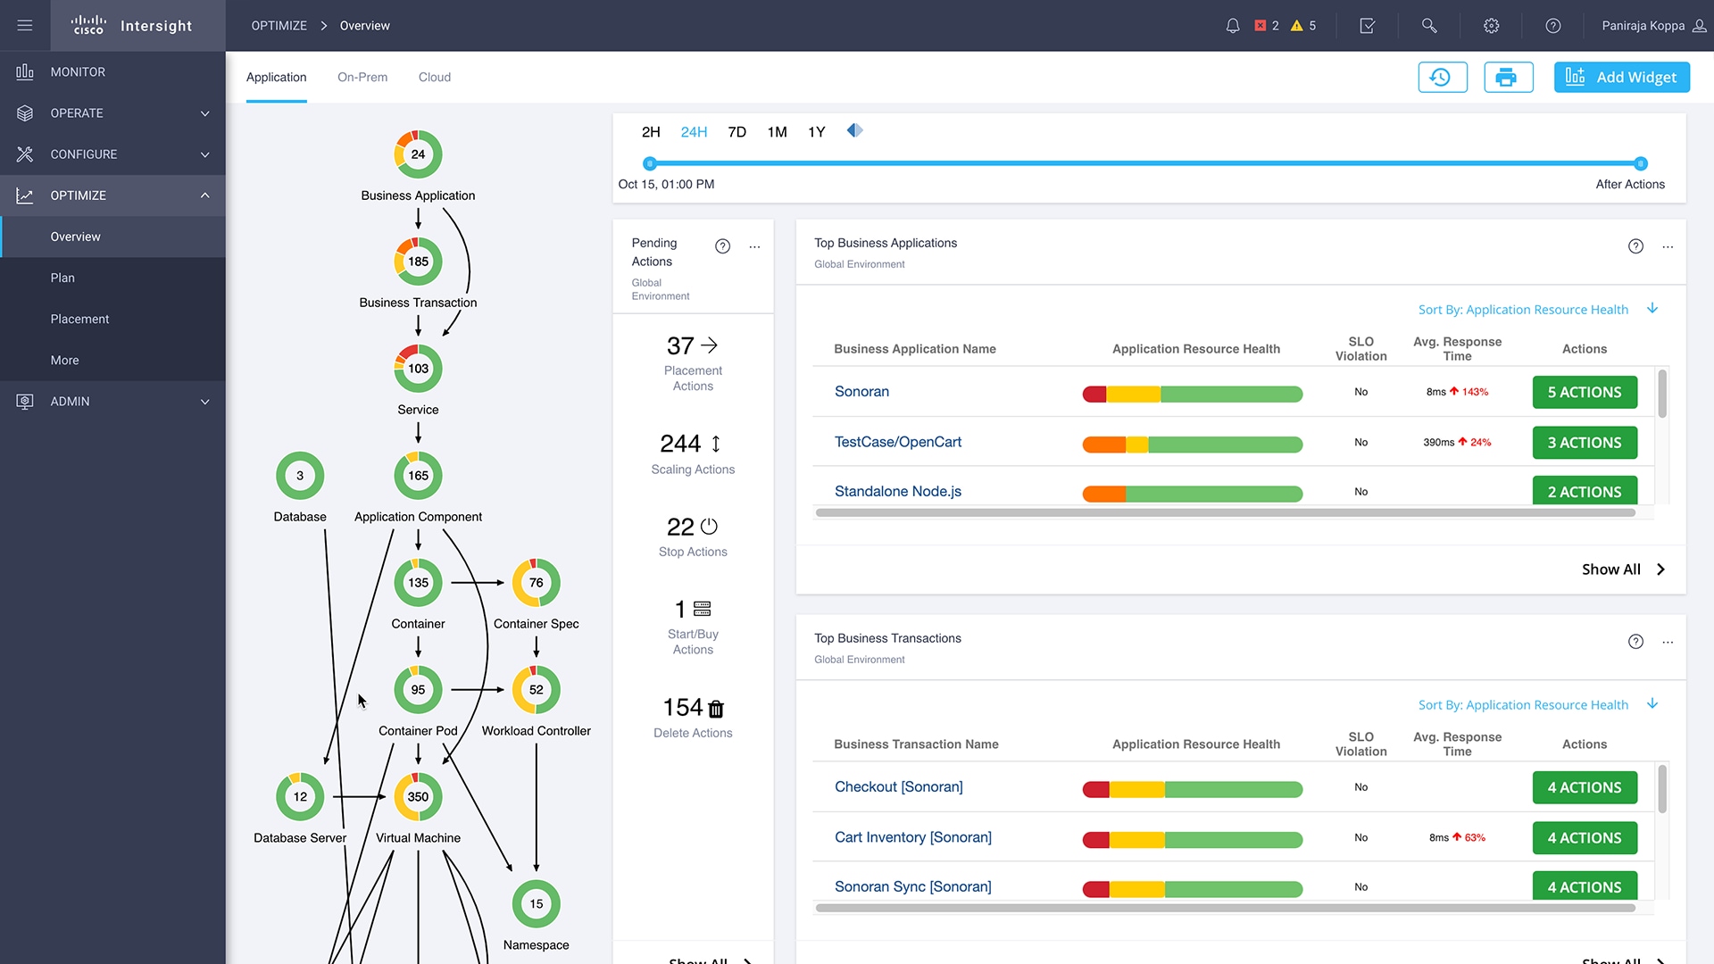Click the Virtual Machine 350 node
The image size is (1714, 964).
point(418,797)
